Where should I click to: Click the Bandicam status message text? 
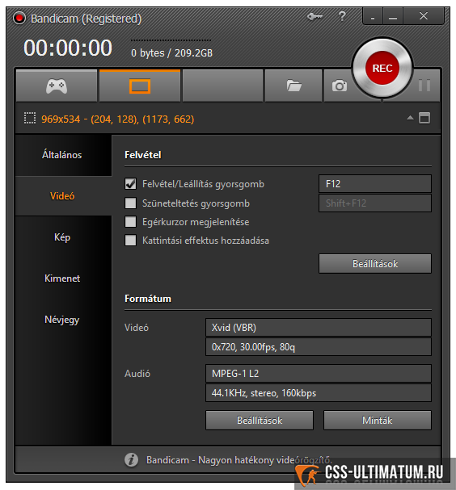point(239,460)
